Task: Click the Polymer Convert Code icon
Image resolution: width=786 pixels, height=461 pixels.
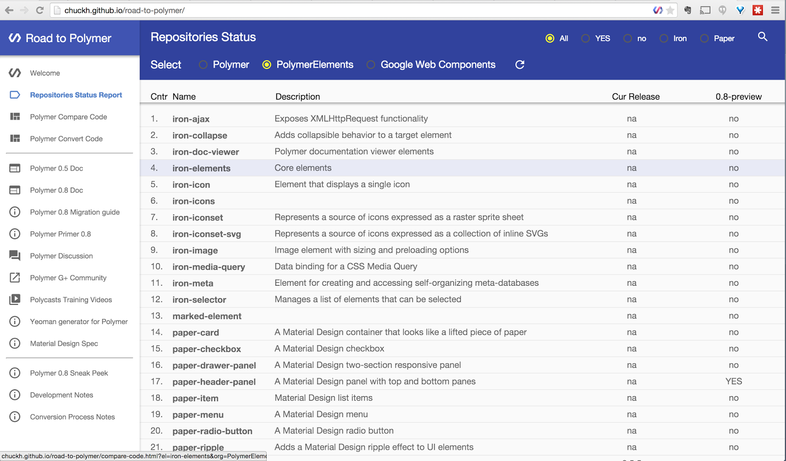Action: click(x=15, y=138)
